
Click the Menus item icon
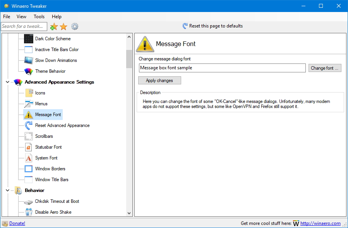29,104
